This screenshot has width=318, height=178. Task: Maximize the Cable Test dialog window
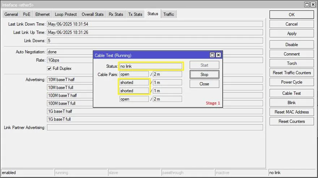[x=212, y=55]
